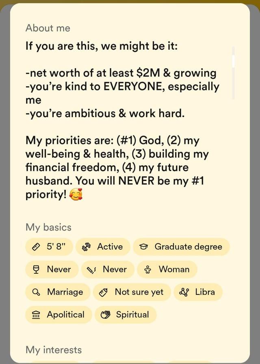Image resolution: width=260 pixels, height=364 pixels.
Task: Select the Not sure yet children chip
Action: (131, 292)
